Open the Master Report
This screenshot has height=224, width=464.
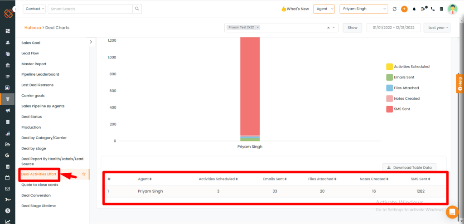[34, 63]
